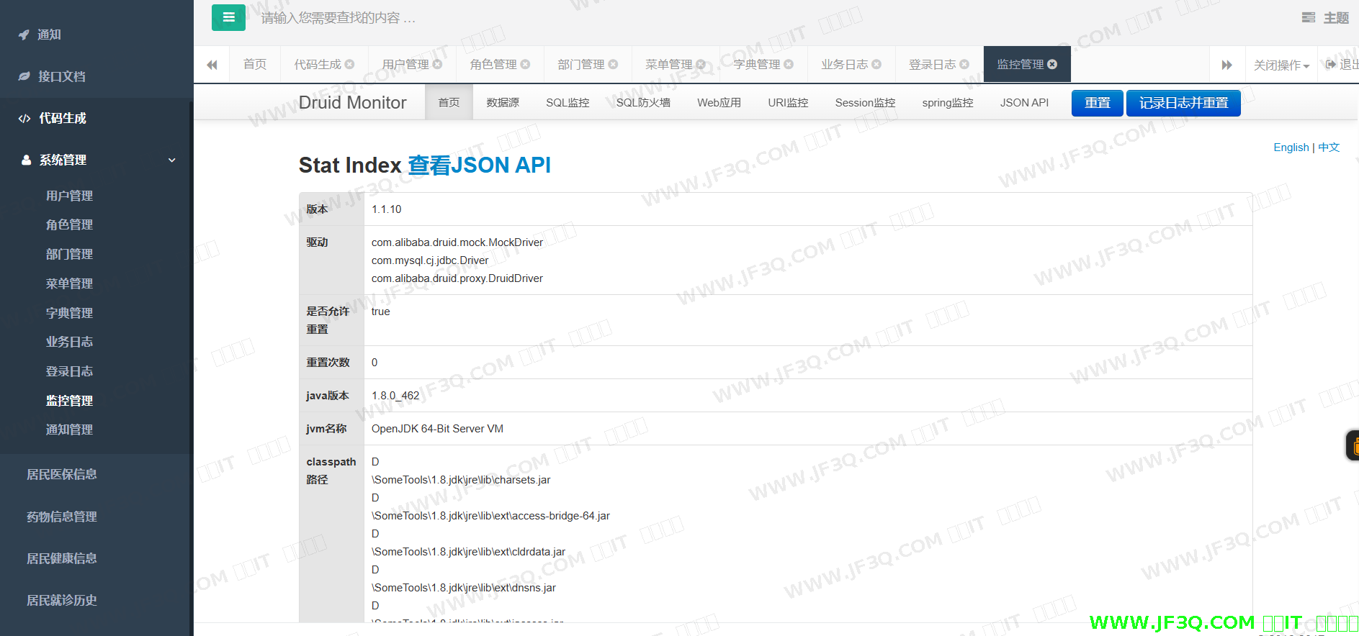Open 代码生成 from the sidebar
This screenshot has width=1359, height=636.
pyautogui.click(x=62, y=118)
